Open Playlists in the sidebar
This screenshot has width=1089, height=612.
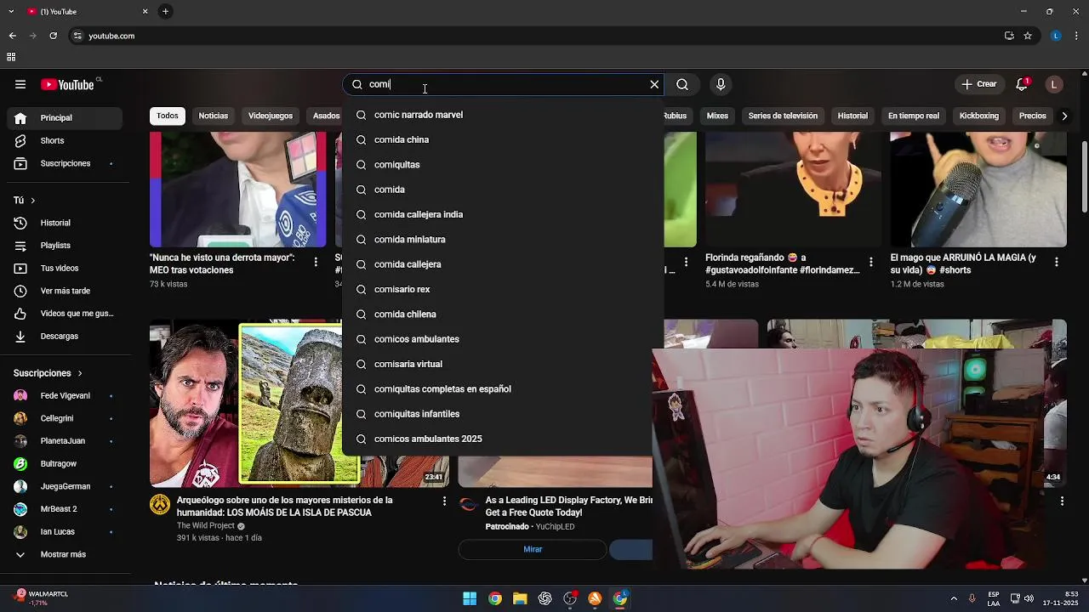coord(65,246)
